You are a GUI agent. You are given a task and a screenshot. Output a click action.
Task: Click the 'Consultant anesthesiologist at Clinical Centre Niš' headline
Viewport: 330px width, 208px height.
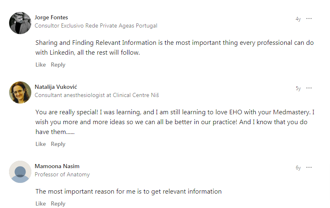[97, 95]
